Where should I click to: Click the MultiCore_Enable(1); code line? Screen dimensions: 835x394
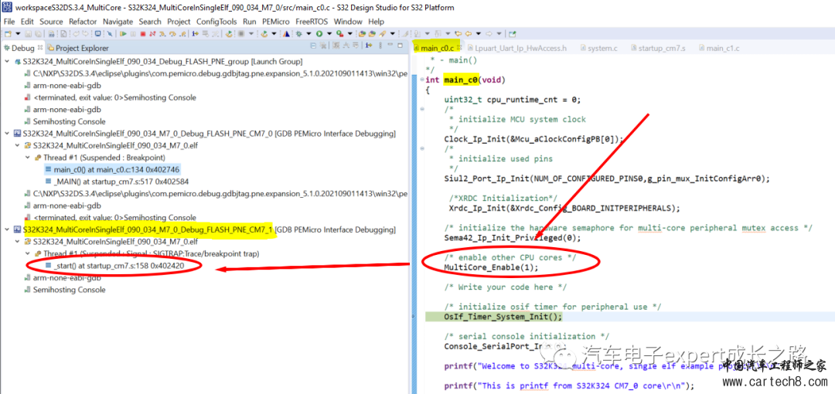pos(491,267)
